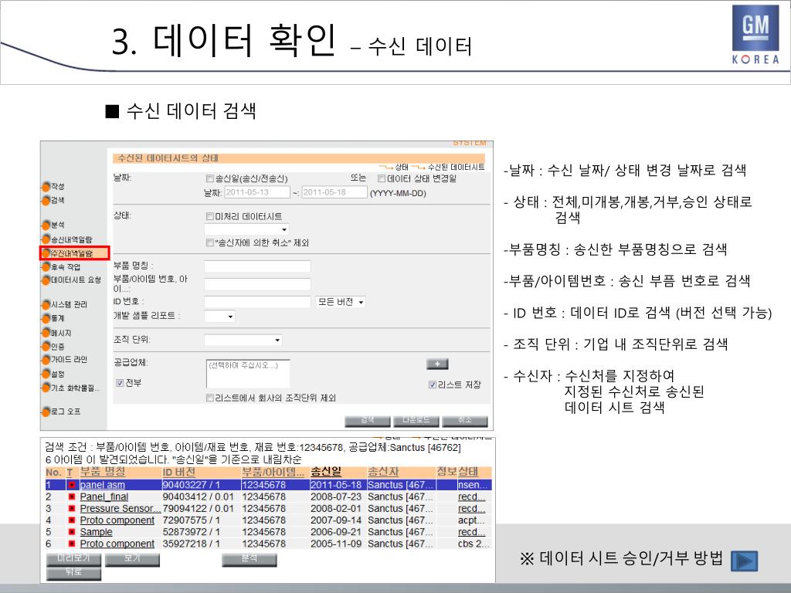Select 수신내역일람 in the sidebar
Image resolution: width=791 pixels, height=593 pixels.
(x=72, y=253)
